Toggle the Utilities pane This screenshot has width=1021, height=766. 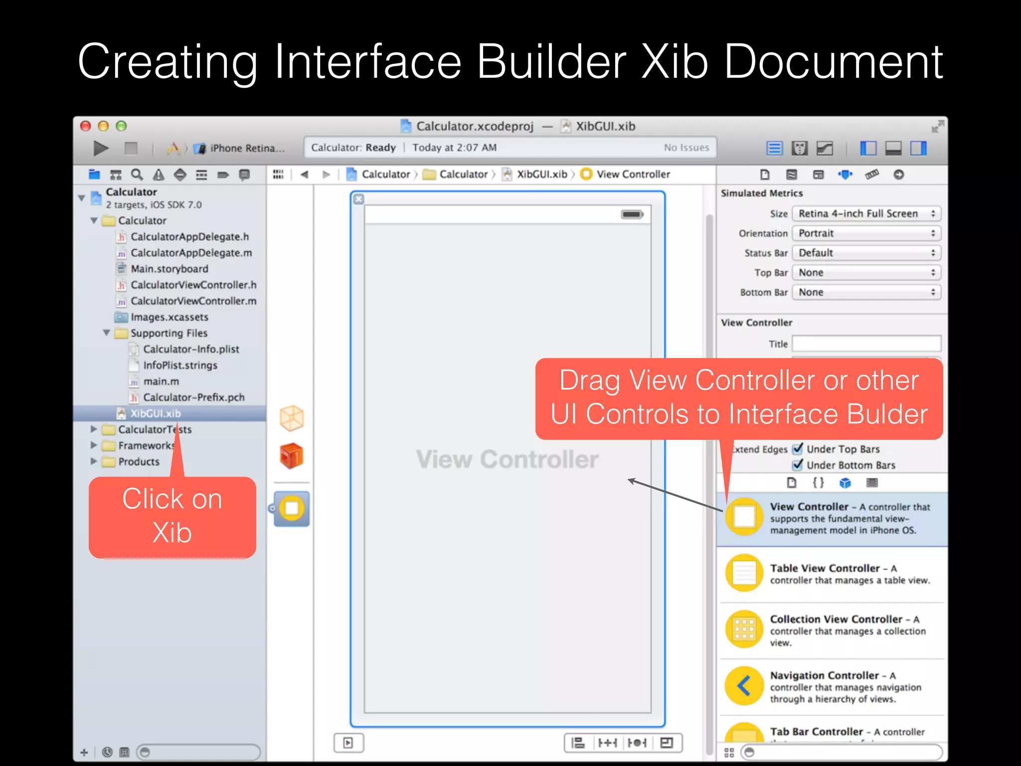[x=918, y=148]
